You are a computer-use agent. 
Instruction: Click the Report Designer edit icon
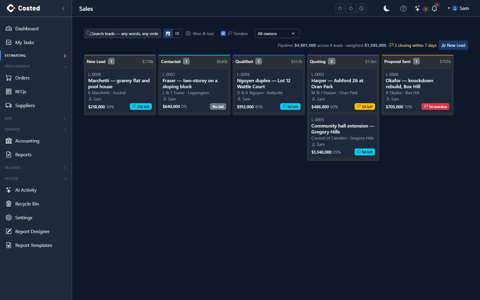[x=9, y=232]
